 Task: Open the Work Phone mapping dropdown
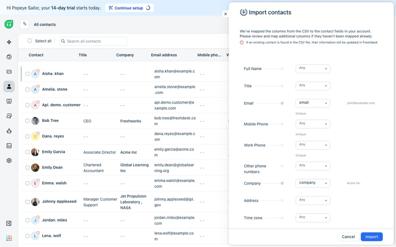point(313,145)
